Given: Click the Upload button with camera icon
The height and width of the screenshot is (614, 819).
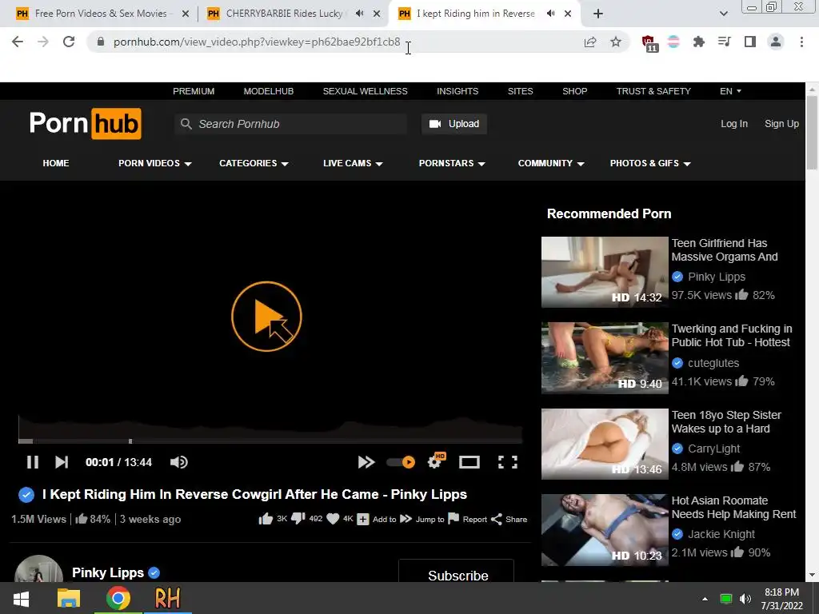Looking at the screenshot, I should pos(454,124).
